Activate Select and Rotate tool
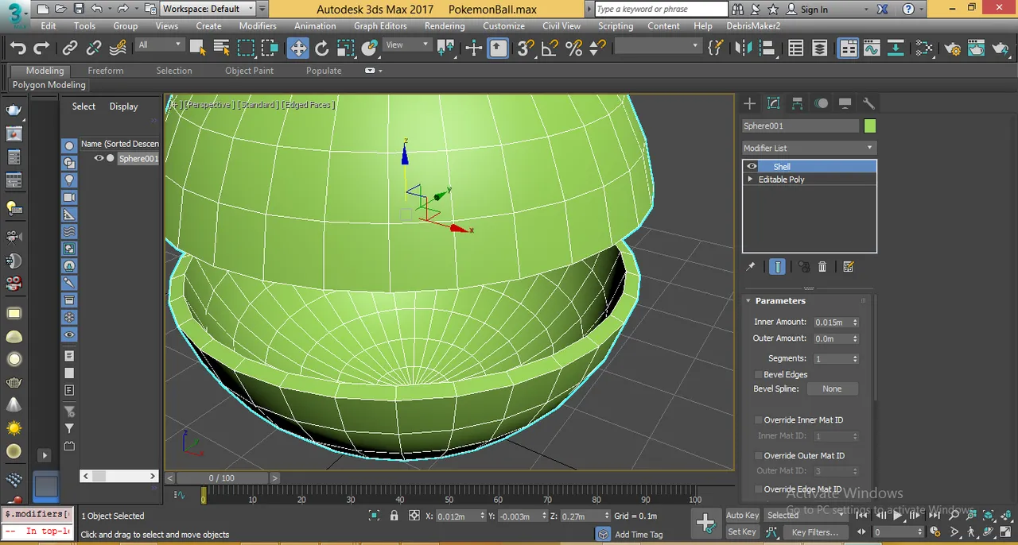The width and height of the screenshot is (1018, 545). point(322,48)
